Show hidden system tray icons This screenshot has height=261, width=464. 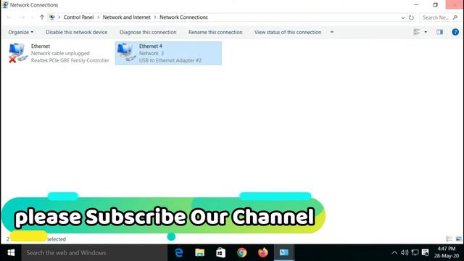click(394, 253)
